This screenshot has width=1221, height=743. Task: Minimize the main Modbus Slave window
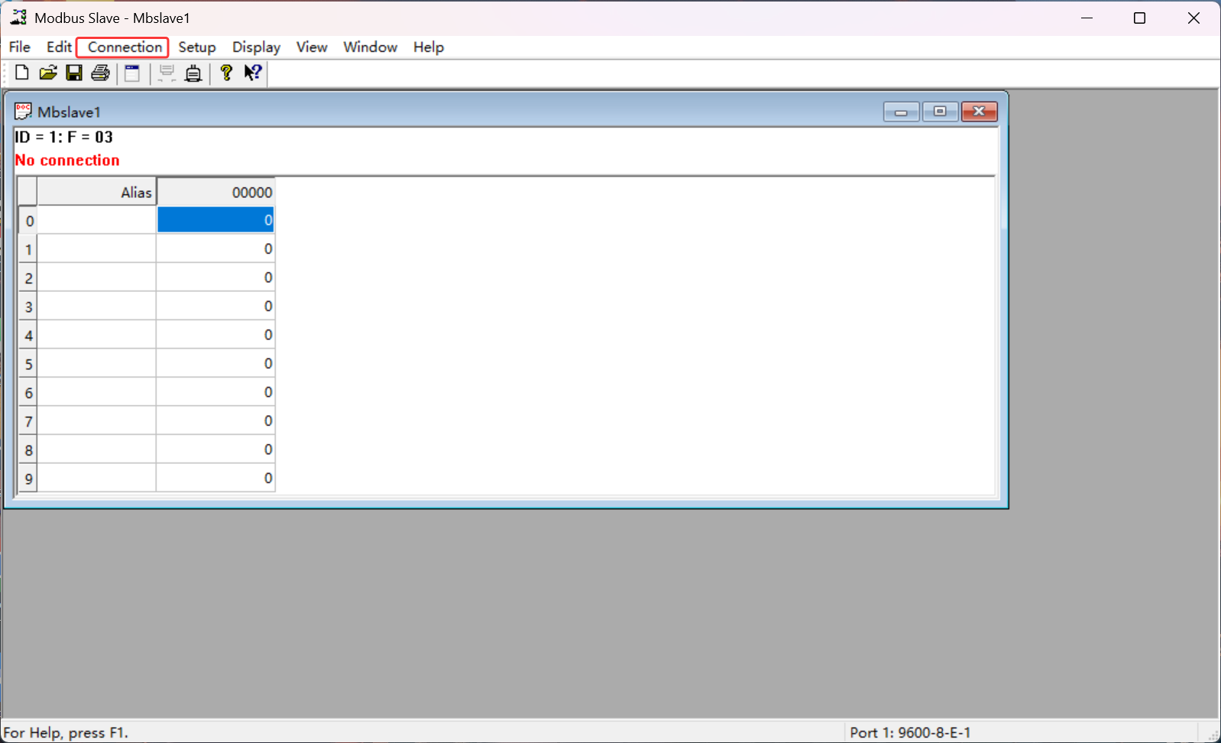tap(1087, 18)
